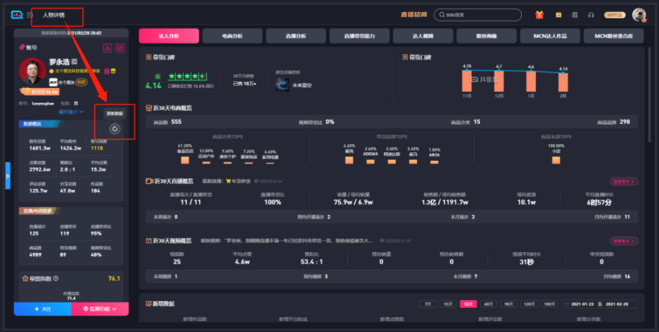
Task: Click the hamburger menu icon beside logo
Action: 30,15
